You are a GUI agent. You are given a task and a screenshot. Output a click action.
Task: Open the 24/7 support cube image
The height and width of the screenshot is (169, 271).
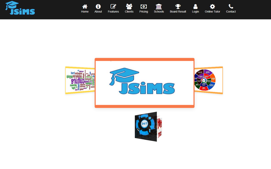pyautogui.click(x=146, y=126)
